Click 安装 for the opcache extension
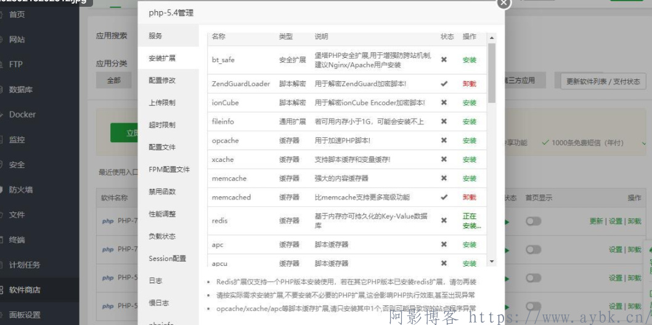The height and width of the screenshot is (325, 652). coord(470,140)
